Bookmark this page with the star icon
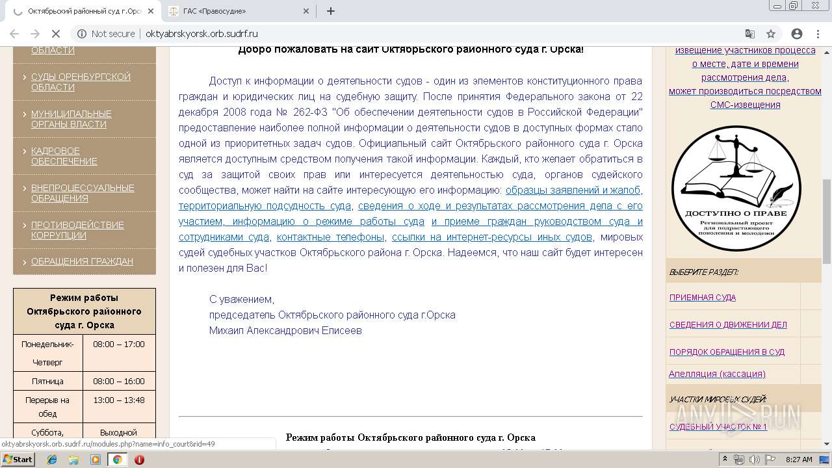Image resolution: width=832 pixels, height=468 pixels. [x=771, y=34]
